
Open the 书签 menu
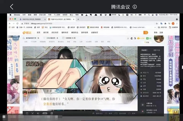(50, 15)
